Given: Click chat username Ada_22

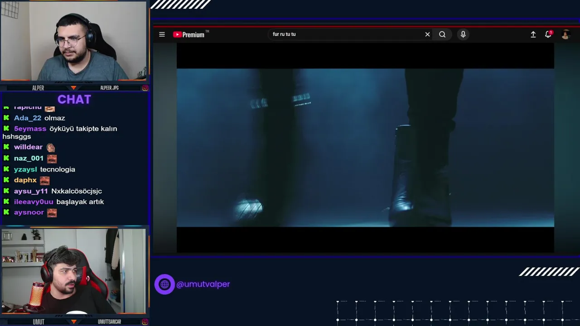Looking at the screenshot, I should point(28,118).
